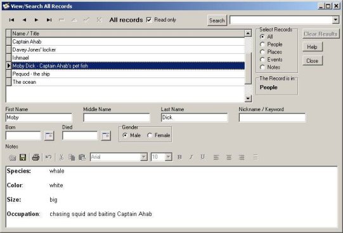Image resolution: width=343 pixels, height=233 pixels.
Task: Minimize the View/Search All Records window
Action: [x=321, y=6]
